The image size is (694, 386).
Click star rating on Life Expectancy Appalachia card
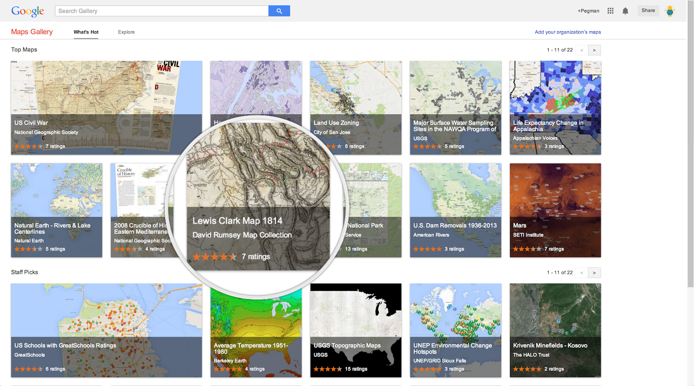[527, 146]
